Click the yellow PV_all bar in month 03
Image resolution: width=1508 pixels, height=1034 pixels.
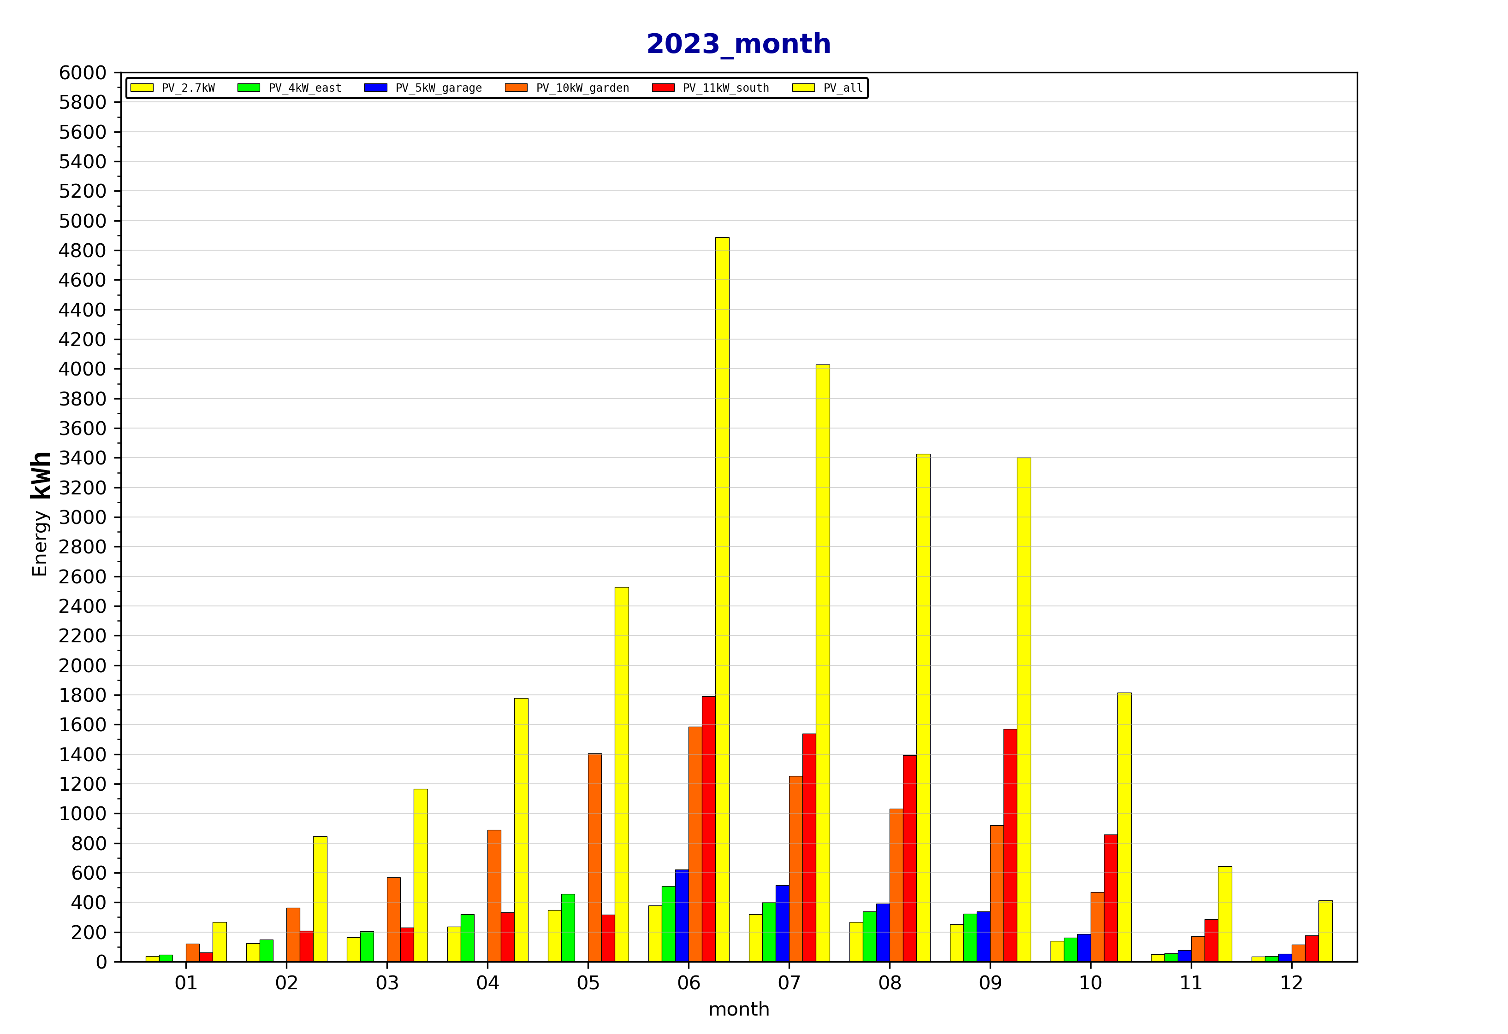[x=421, y=875]
